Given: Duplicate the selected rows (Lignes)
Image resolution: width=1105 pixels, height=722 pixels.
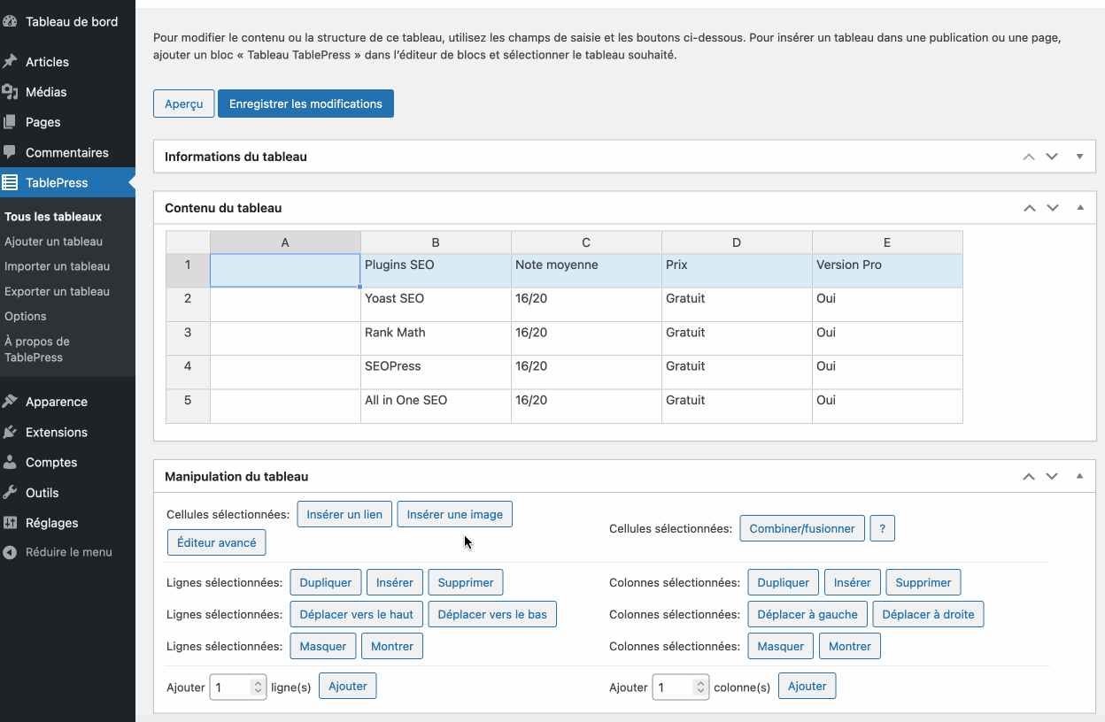Looking at the screenshot, I should click(x=325, y=582).
